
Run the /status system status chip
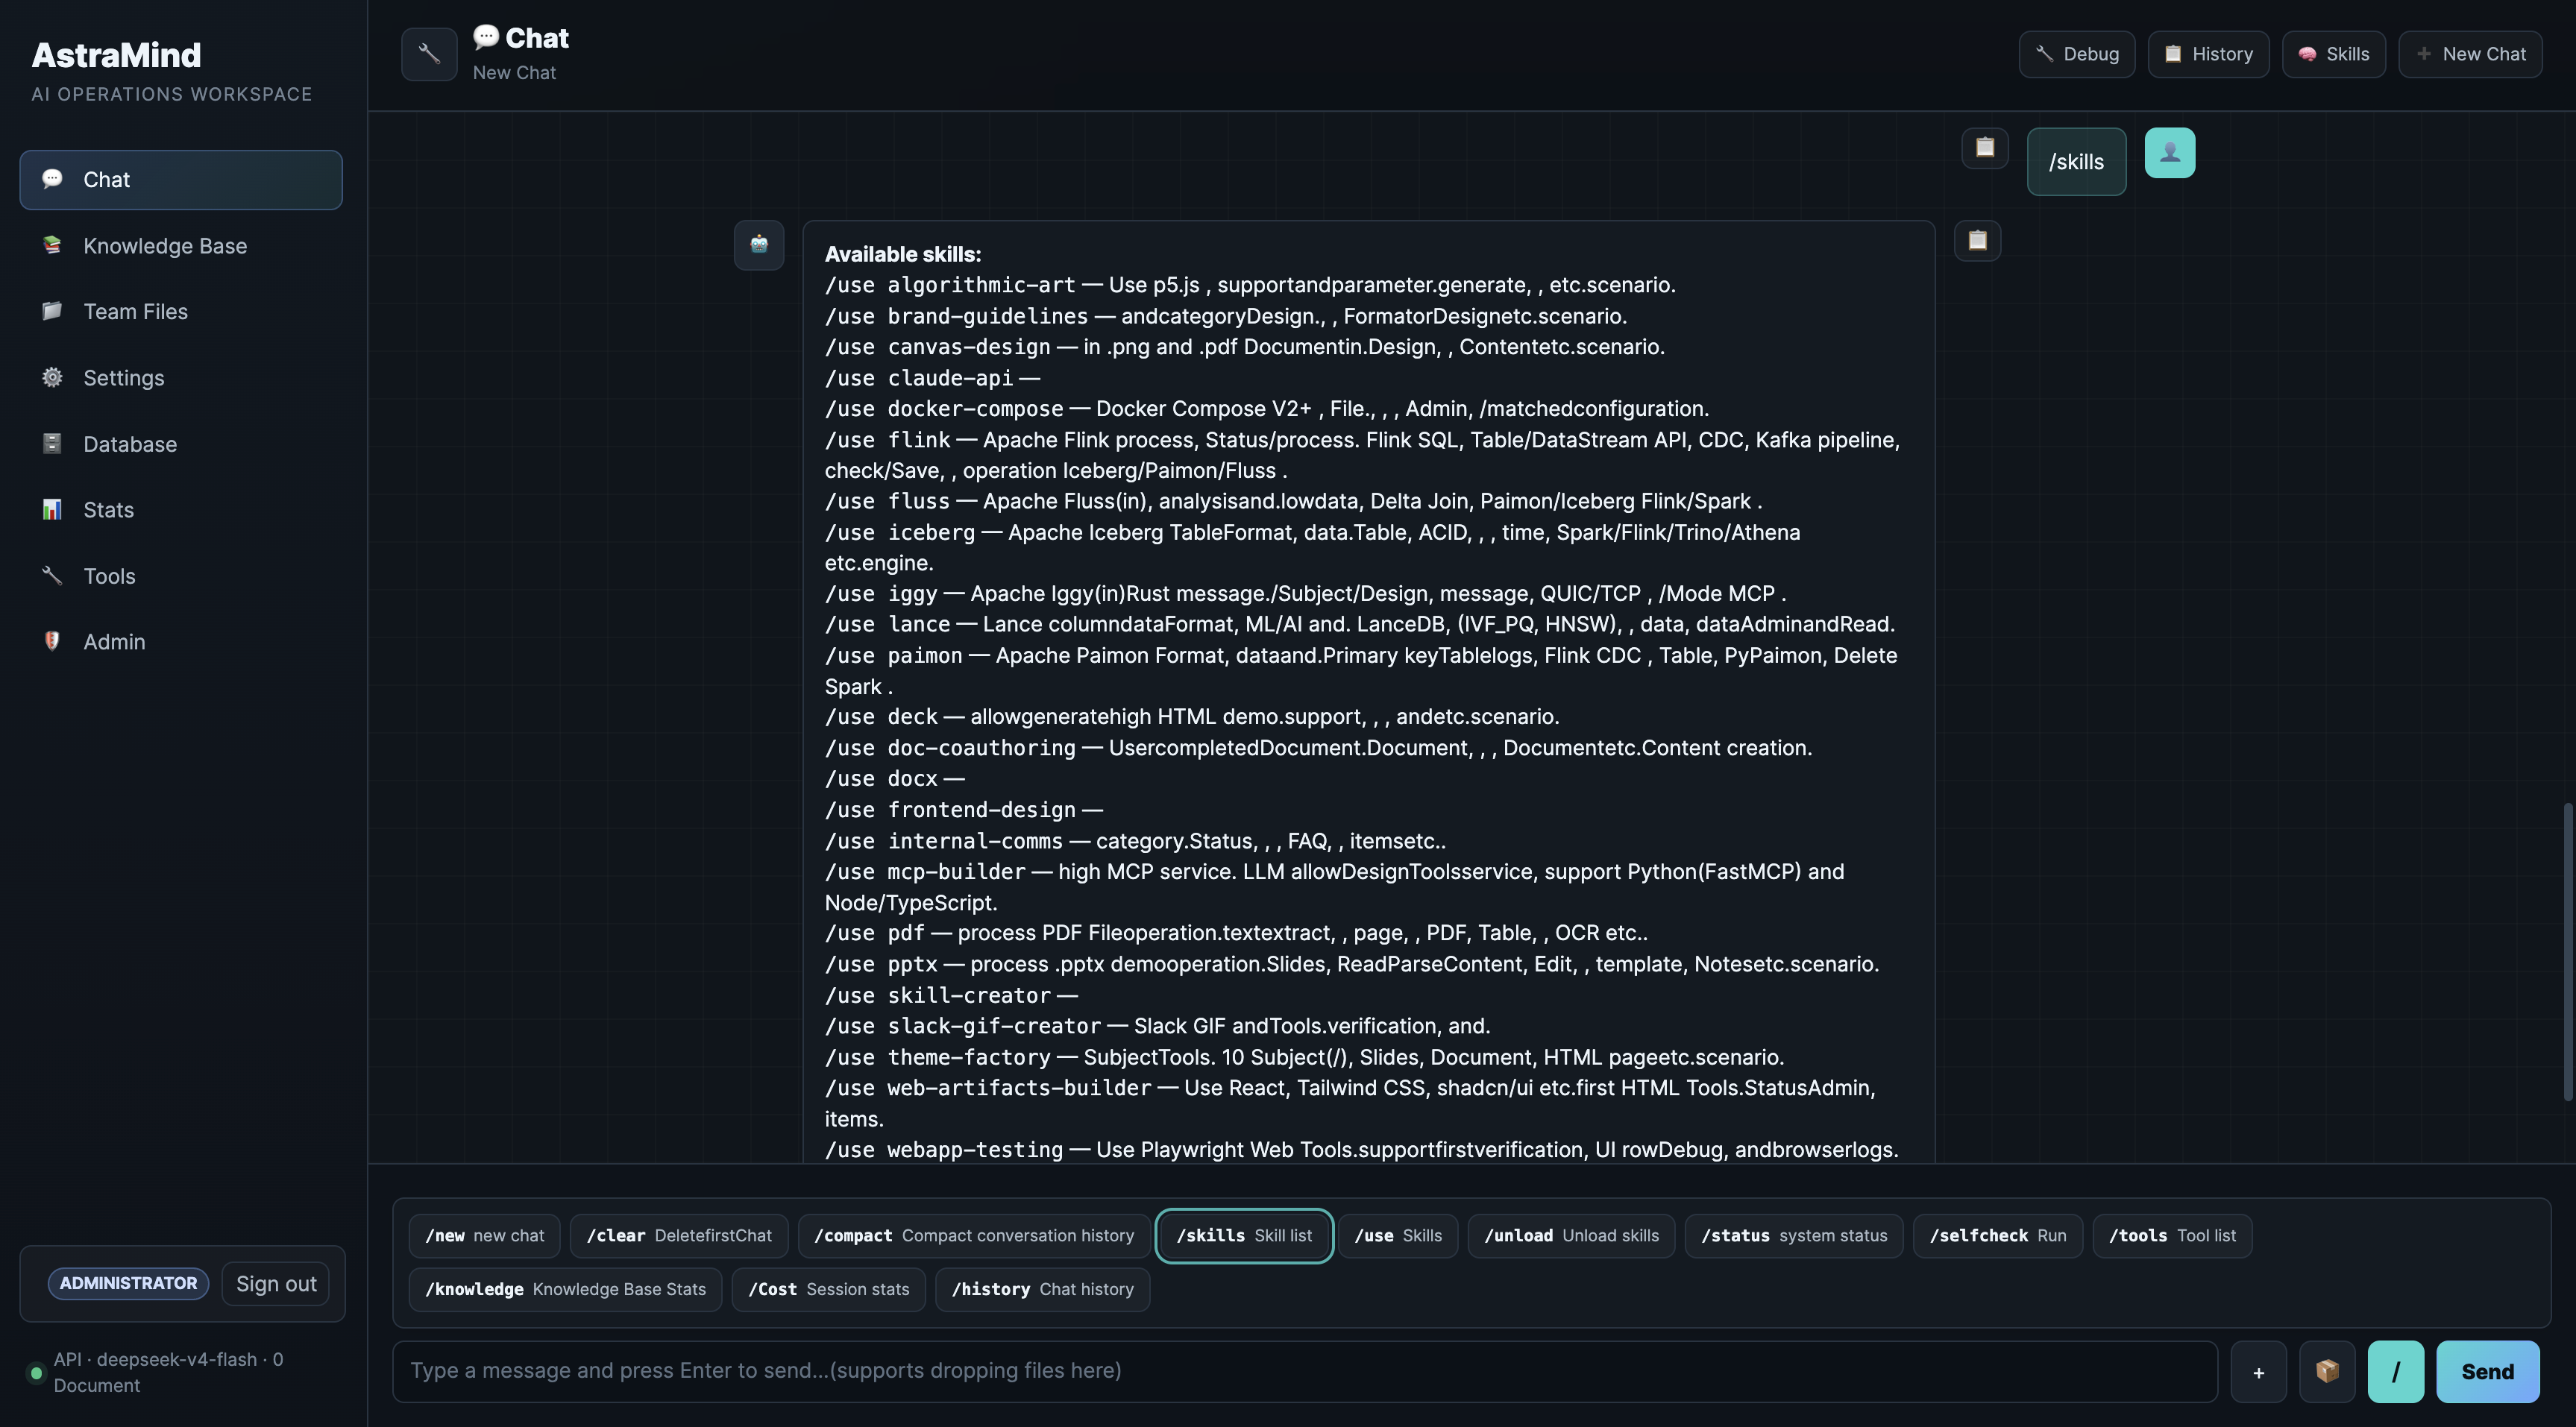coord(1794,1236)
